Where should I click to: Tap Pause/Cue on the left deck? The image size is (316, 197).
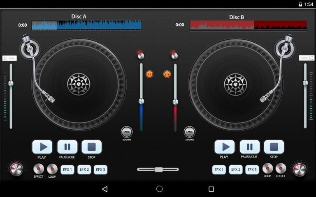pos(67,147)
